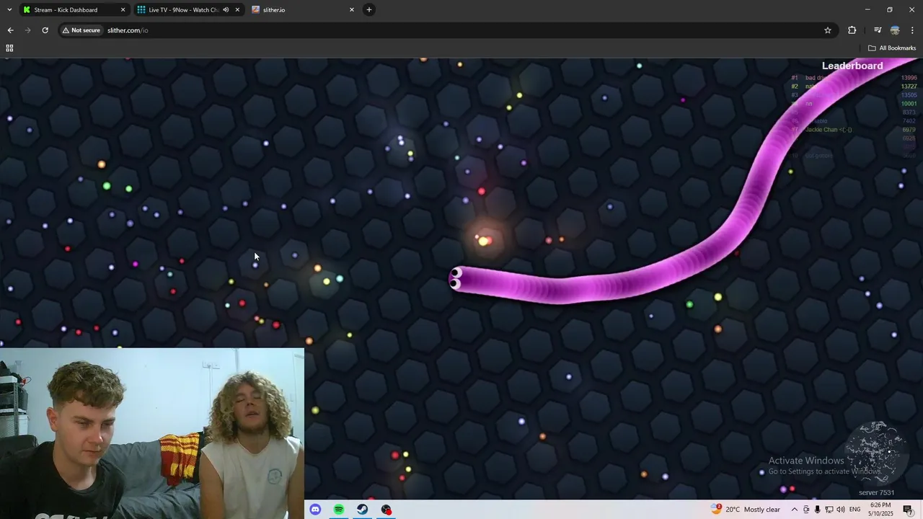This screenshot has height=519, width=923.
Task: Restore down the Chrome window
Action: coord(890,9)
